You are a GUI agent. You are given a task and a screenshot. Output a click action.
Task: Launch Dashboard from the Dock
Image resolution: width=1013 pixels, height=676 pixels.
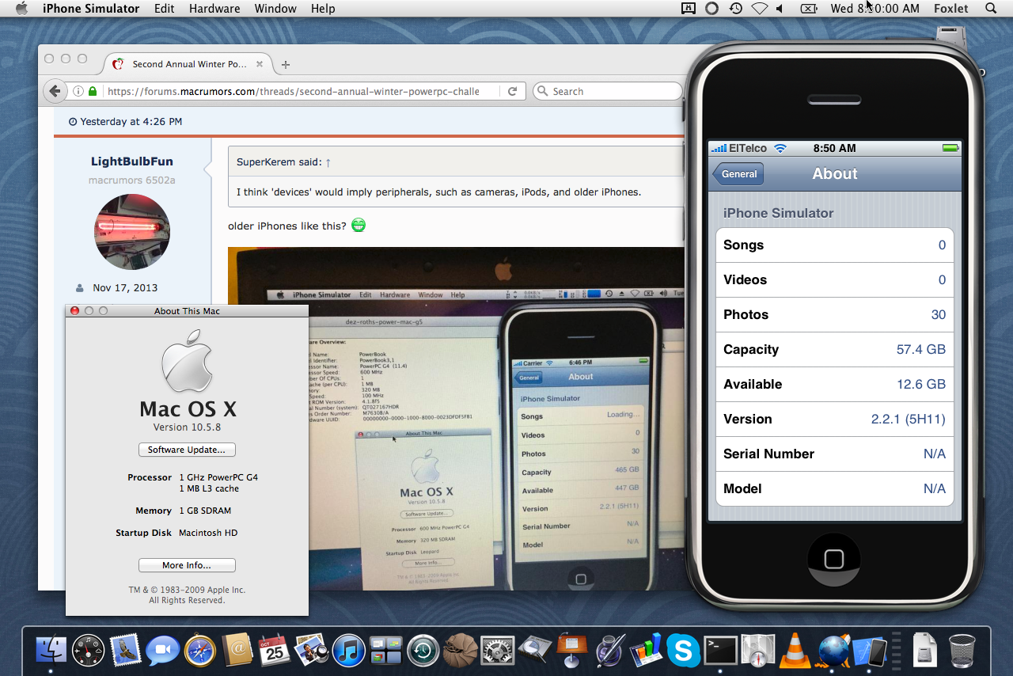point(88,651)
